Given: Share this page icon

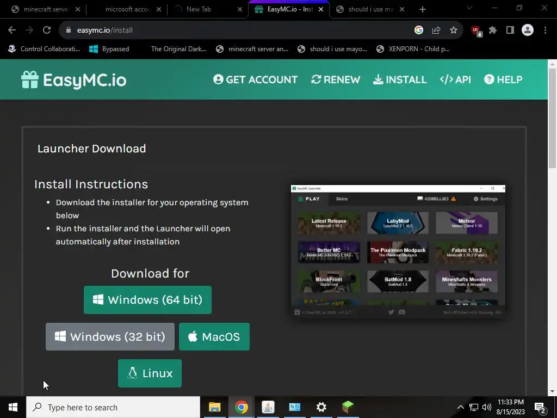Looking at the screenshot, I should (x=436, y=30).
